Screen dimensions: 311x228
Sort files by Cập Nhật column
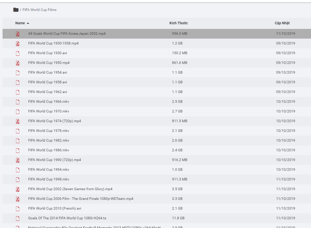pyautogui.click(x=282, y=23)
